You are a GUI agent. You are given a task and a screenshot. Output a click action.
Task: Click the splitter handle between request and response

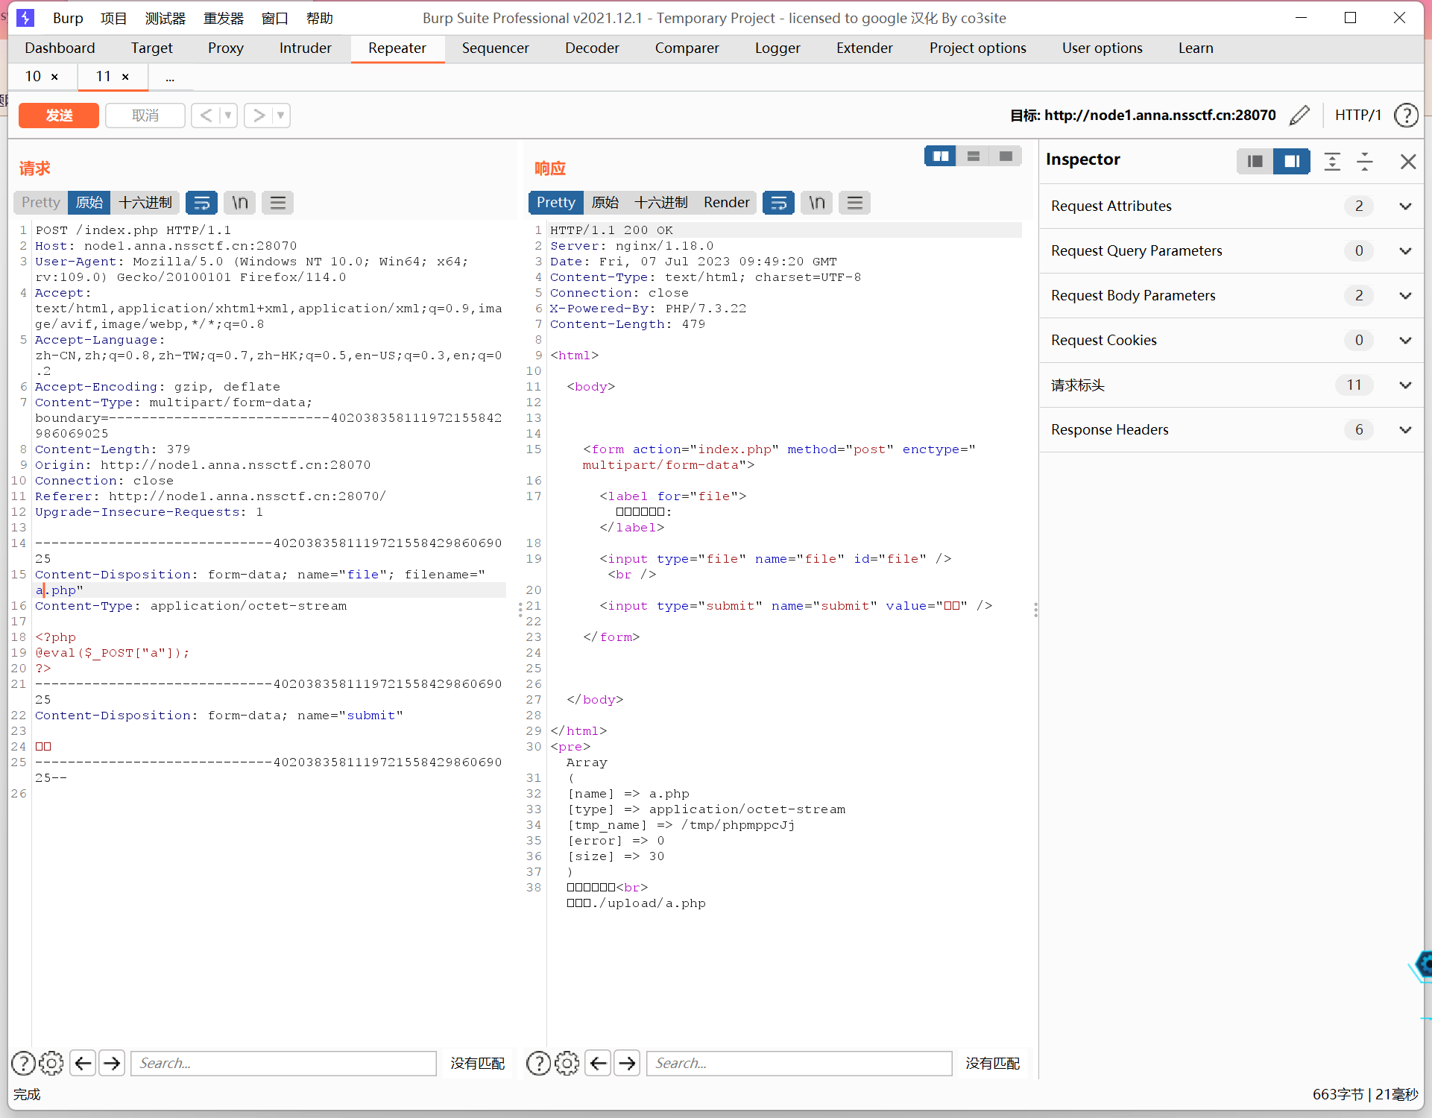[520, 610]
